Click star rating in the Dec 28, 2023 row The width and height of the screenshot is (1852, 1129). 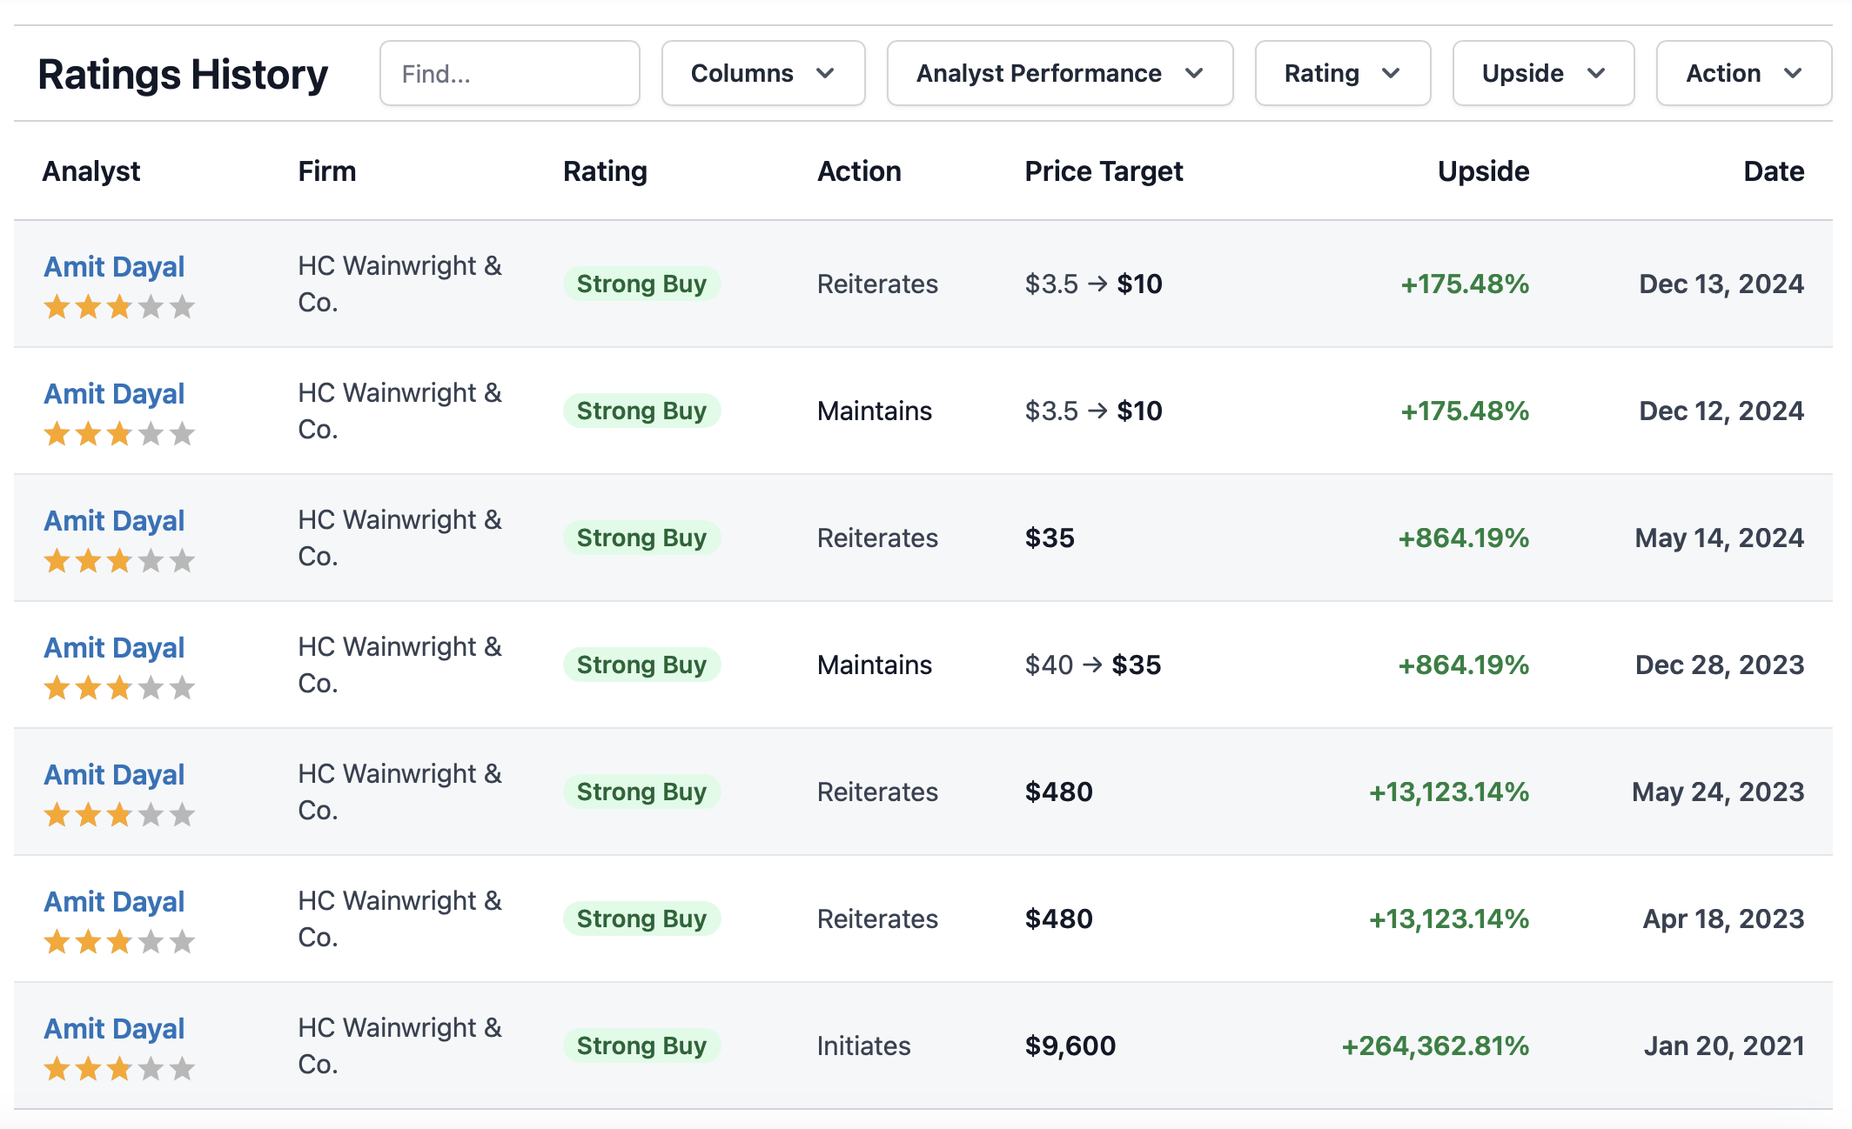pyautogui.click(x=119, y=688)
